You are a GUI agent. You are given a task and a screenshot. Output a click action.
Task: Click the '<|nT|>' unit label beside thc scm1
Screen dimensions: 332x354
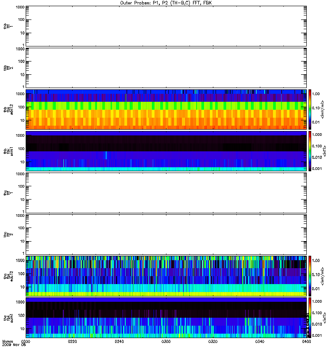point(324,318)
